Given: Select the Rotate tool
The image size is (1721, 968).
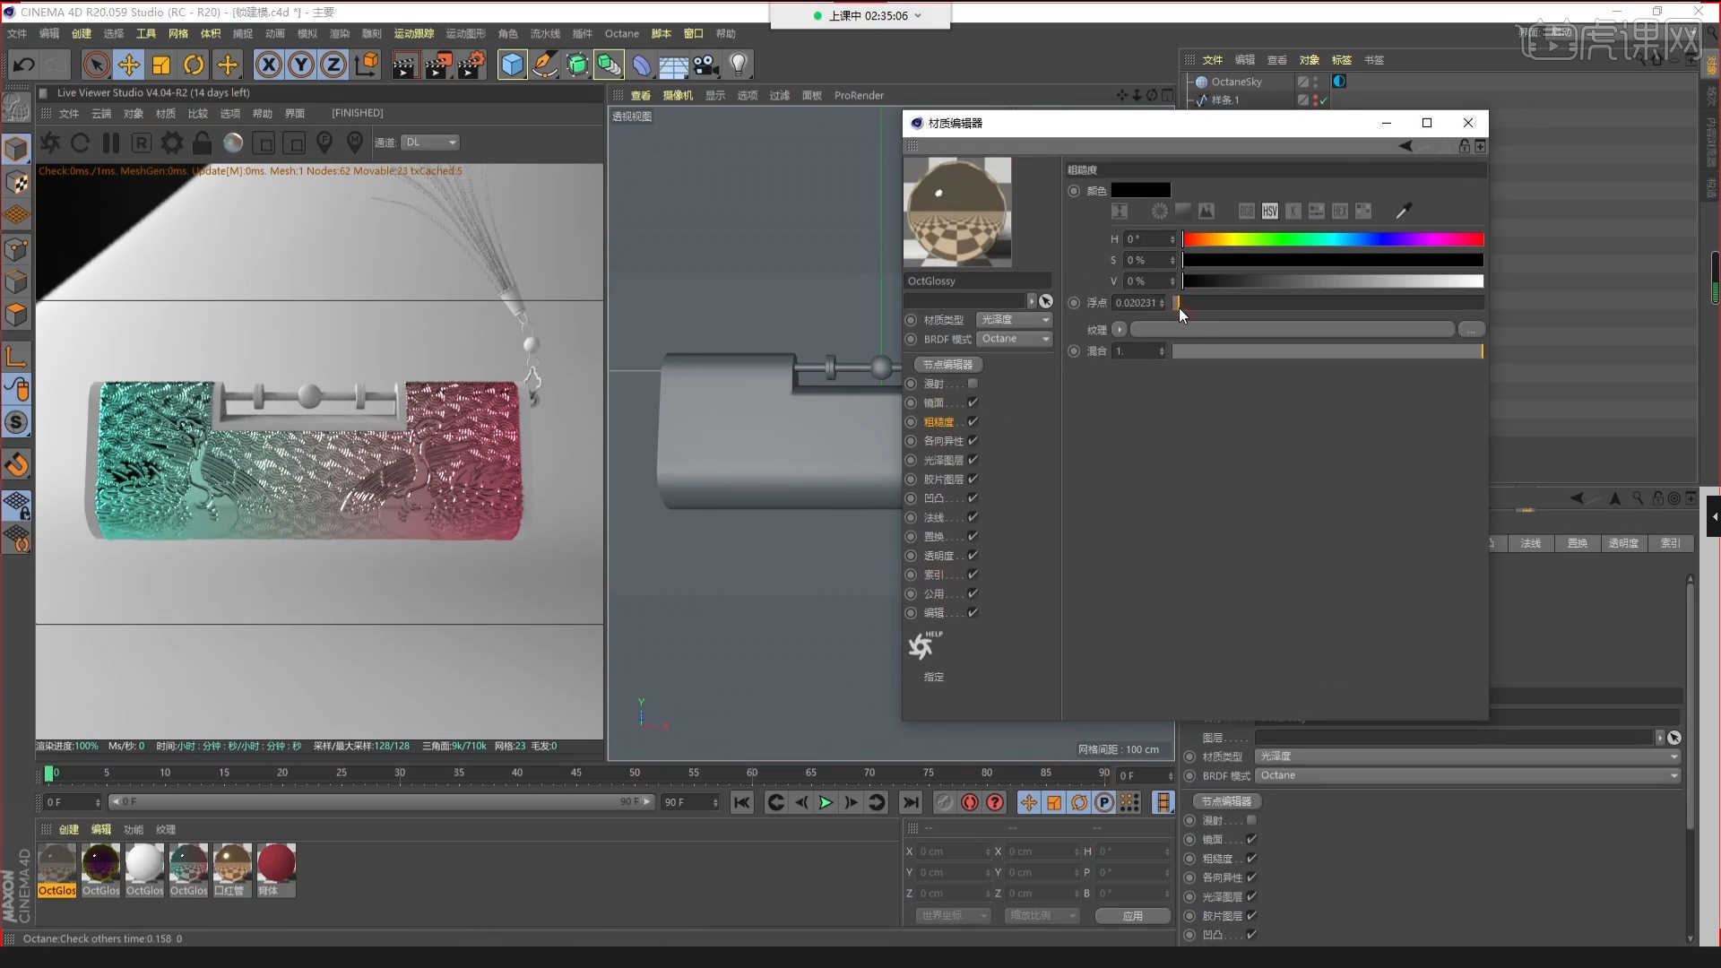Looking at the screenshot, I should 194,65.
